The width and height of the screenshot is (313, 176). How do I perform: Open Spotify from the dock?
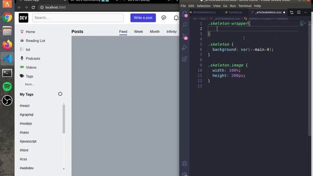(7, 87)
